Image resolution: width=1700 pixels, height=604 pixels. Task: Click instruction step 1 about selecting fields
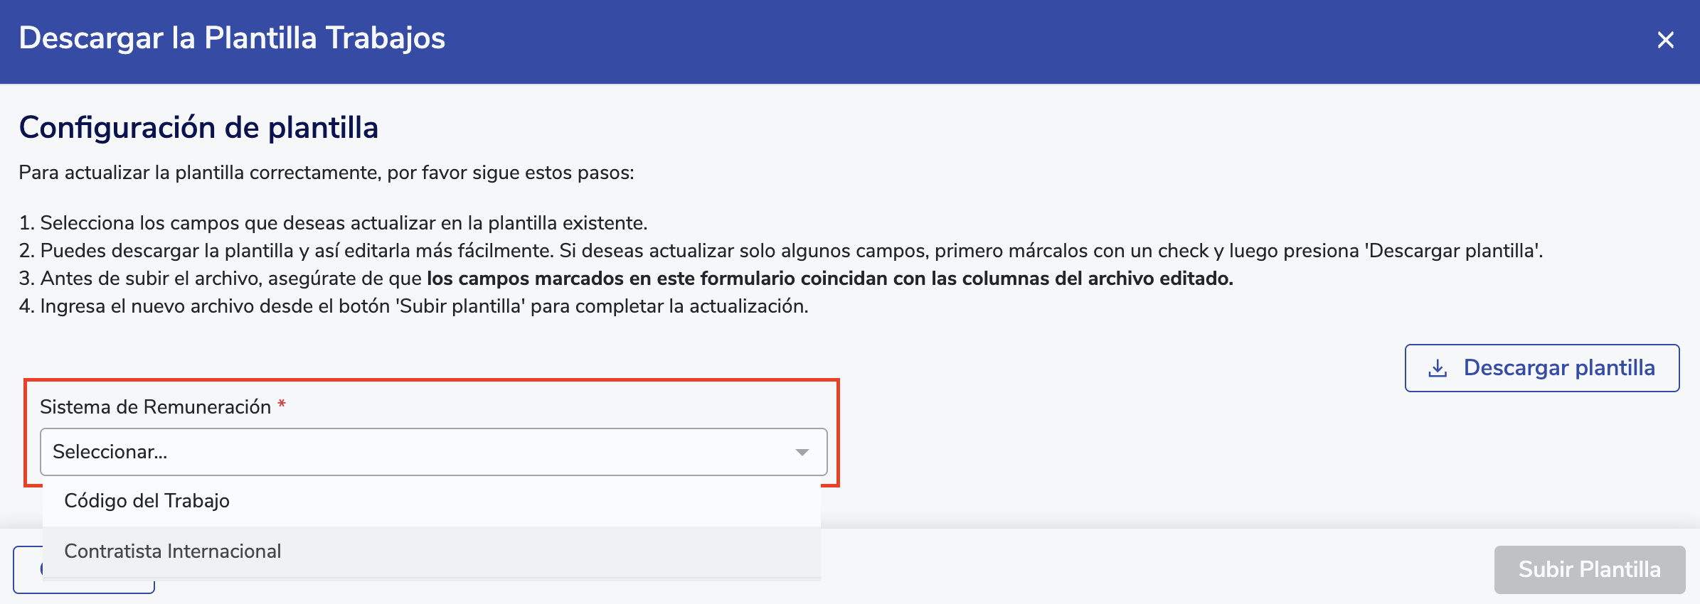pos(333,223)
